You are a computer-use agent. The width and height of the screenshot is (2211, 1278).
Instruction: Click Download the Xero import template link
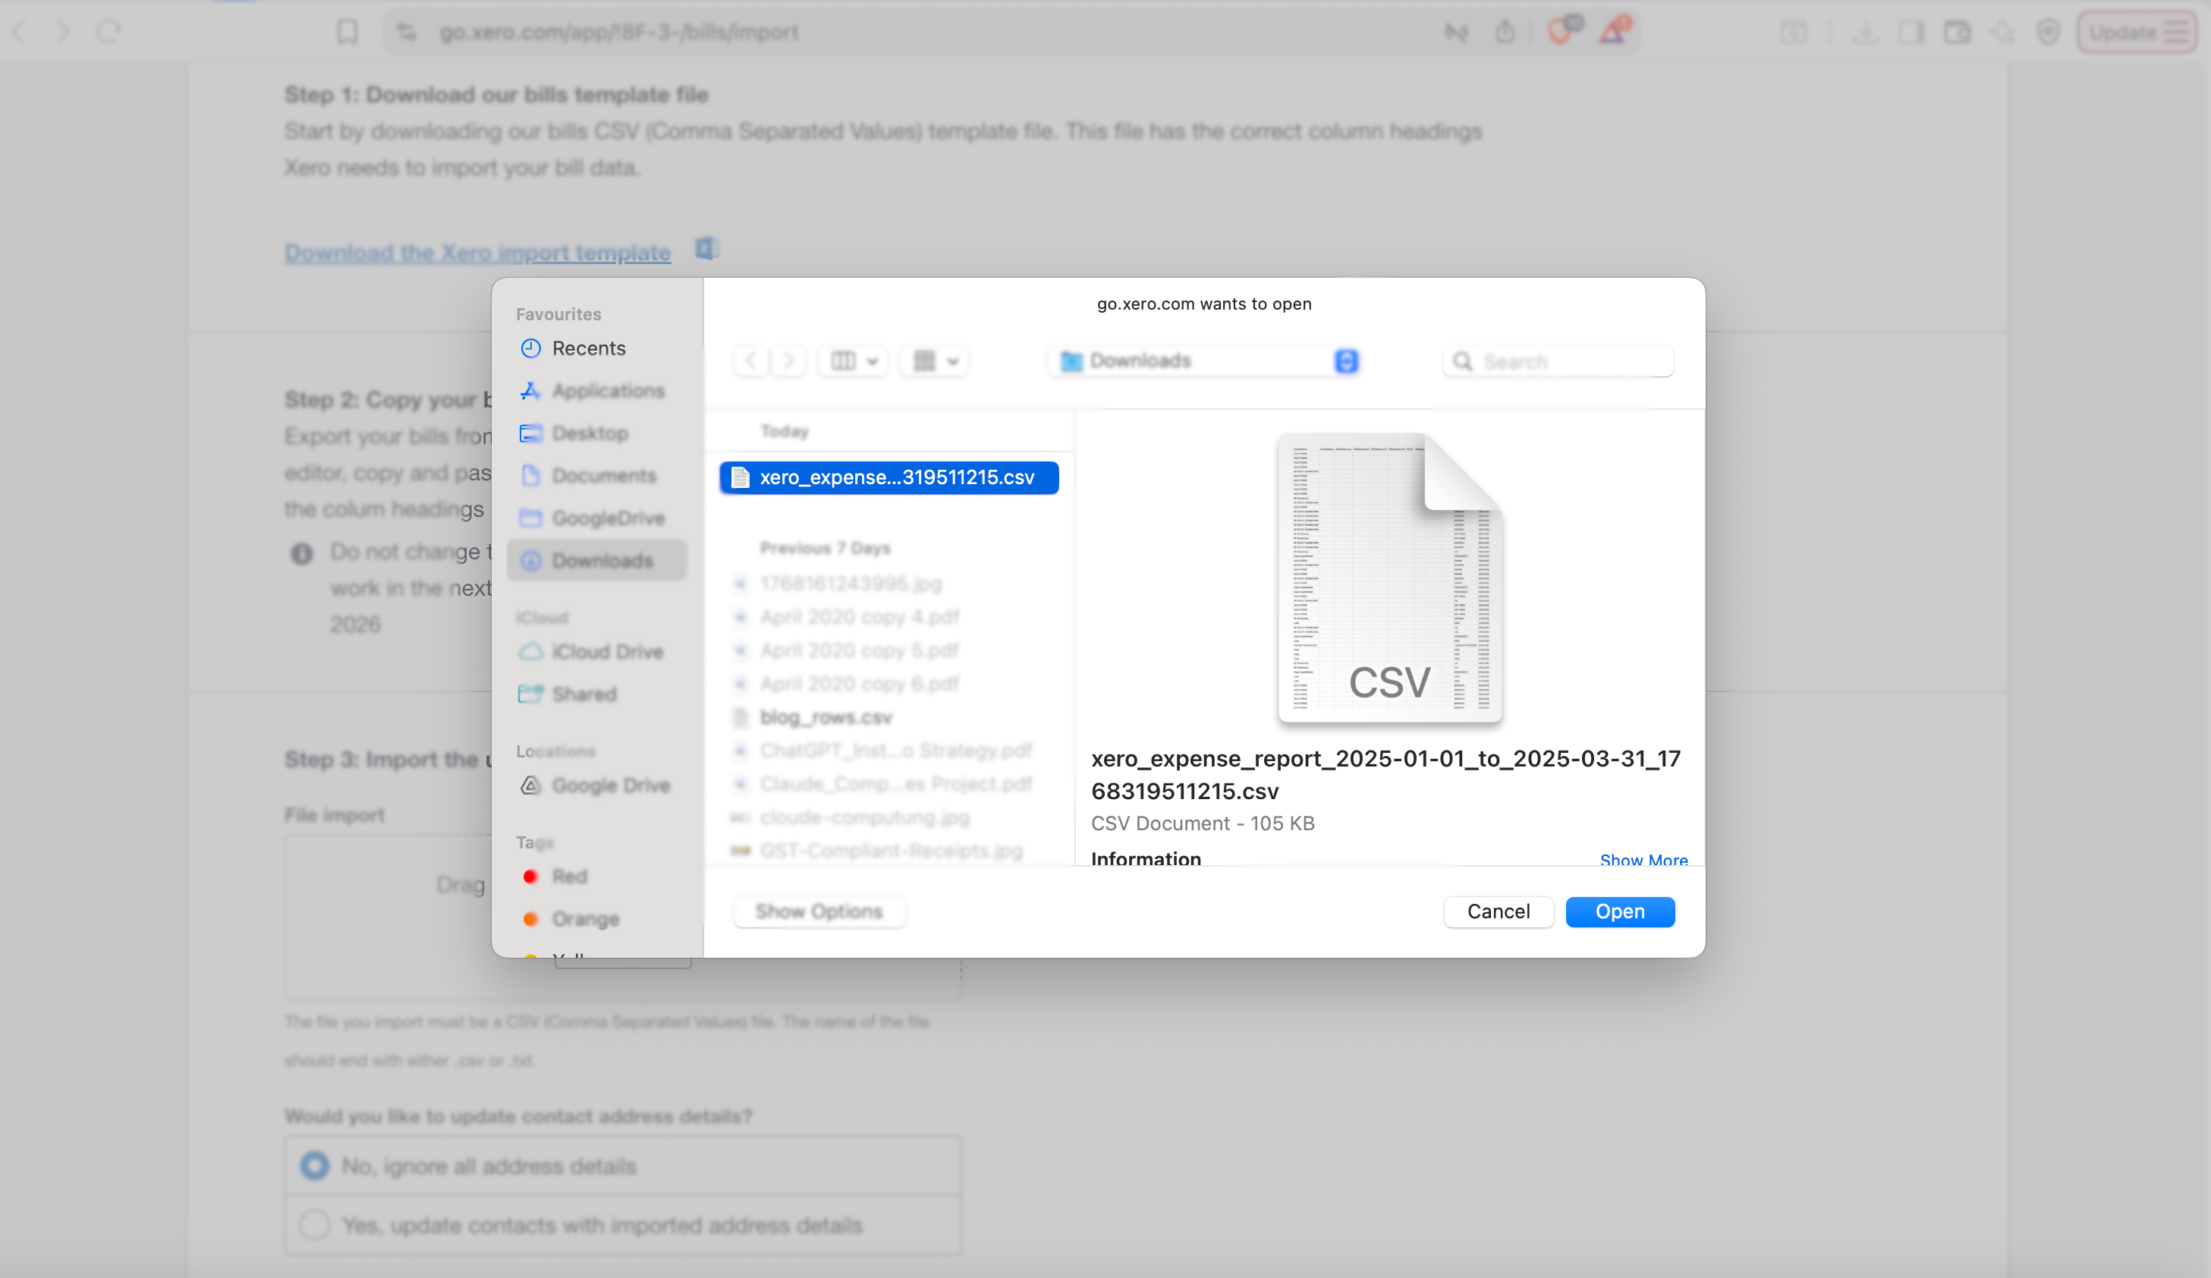tap(477, 253)
